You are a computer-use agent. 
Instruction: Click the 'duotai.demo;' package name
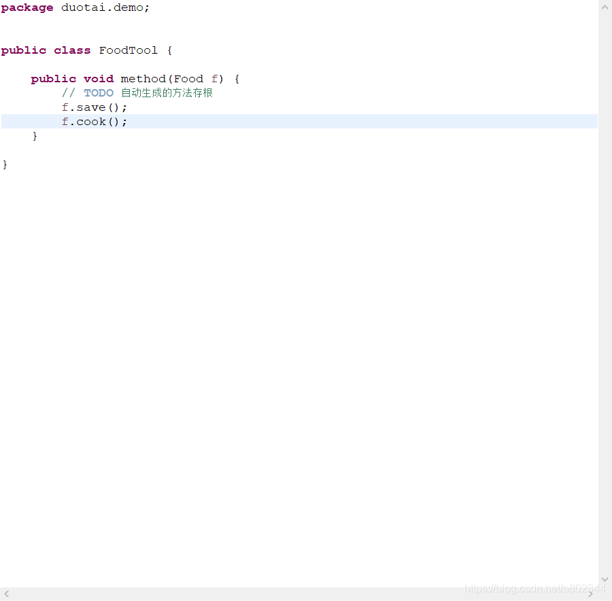pyautogui.click(x=105, y=7)
